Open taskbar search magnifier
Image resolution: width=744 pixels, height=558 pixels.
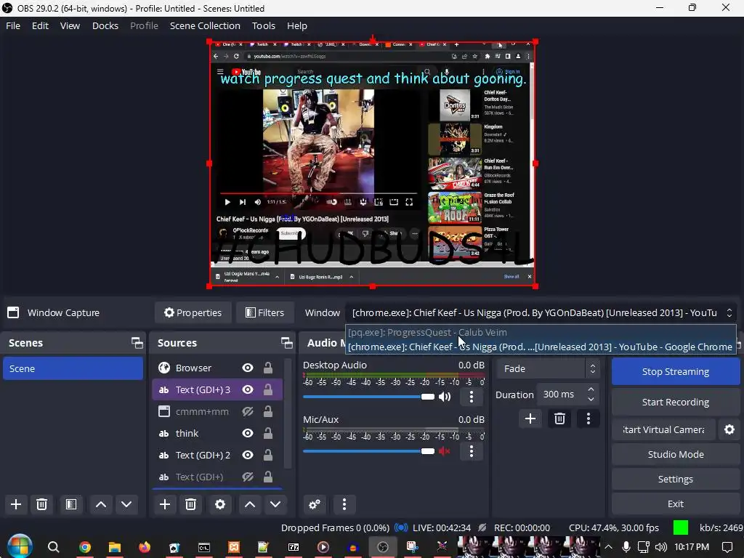(x=54, y=547)
